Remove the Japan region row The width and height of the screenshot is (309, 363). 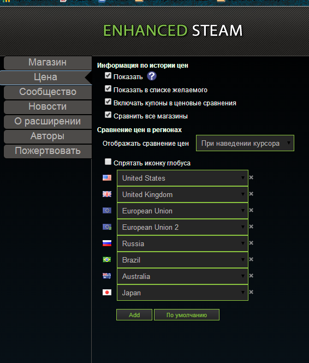pos(251,292)
